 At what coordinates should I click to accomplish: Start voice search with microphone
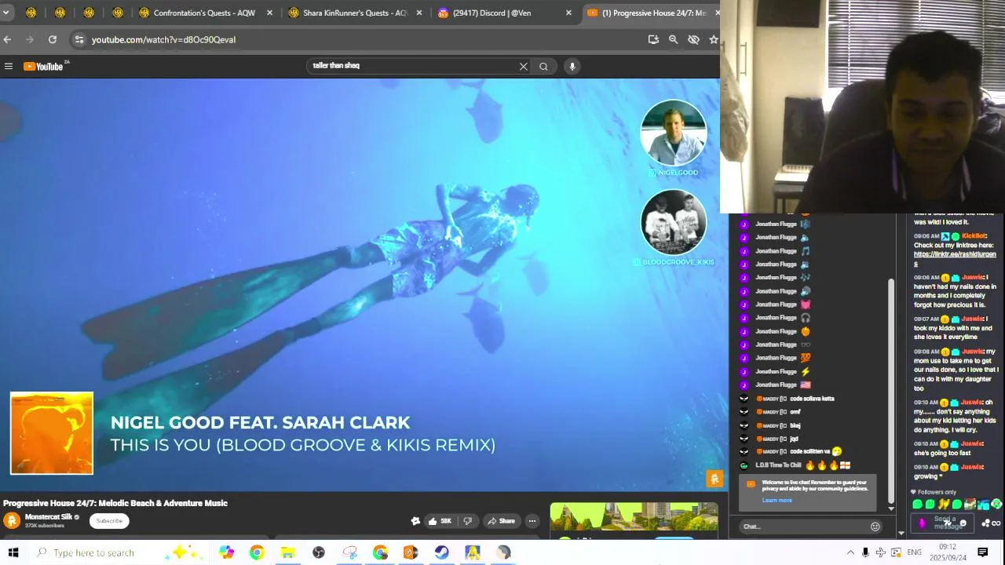tap(572, 67)
